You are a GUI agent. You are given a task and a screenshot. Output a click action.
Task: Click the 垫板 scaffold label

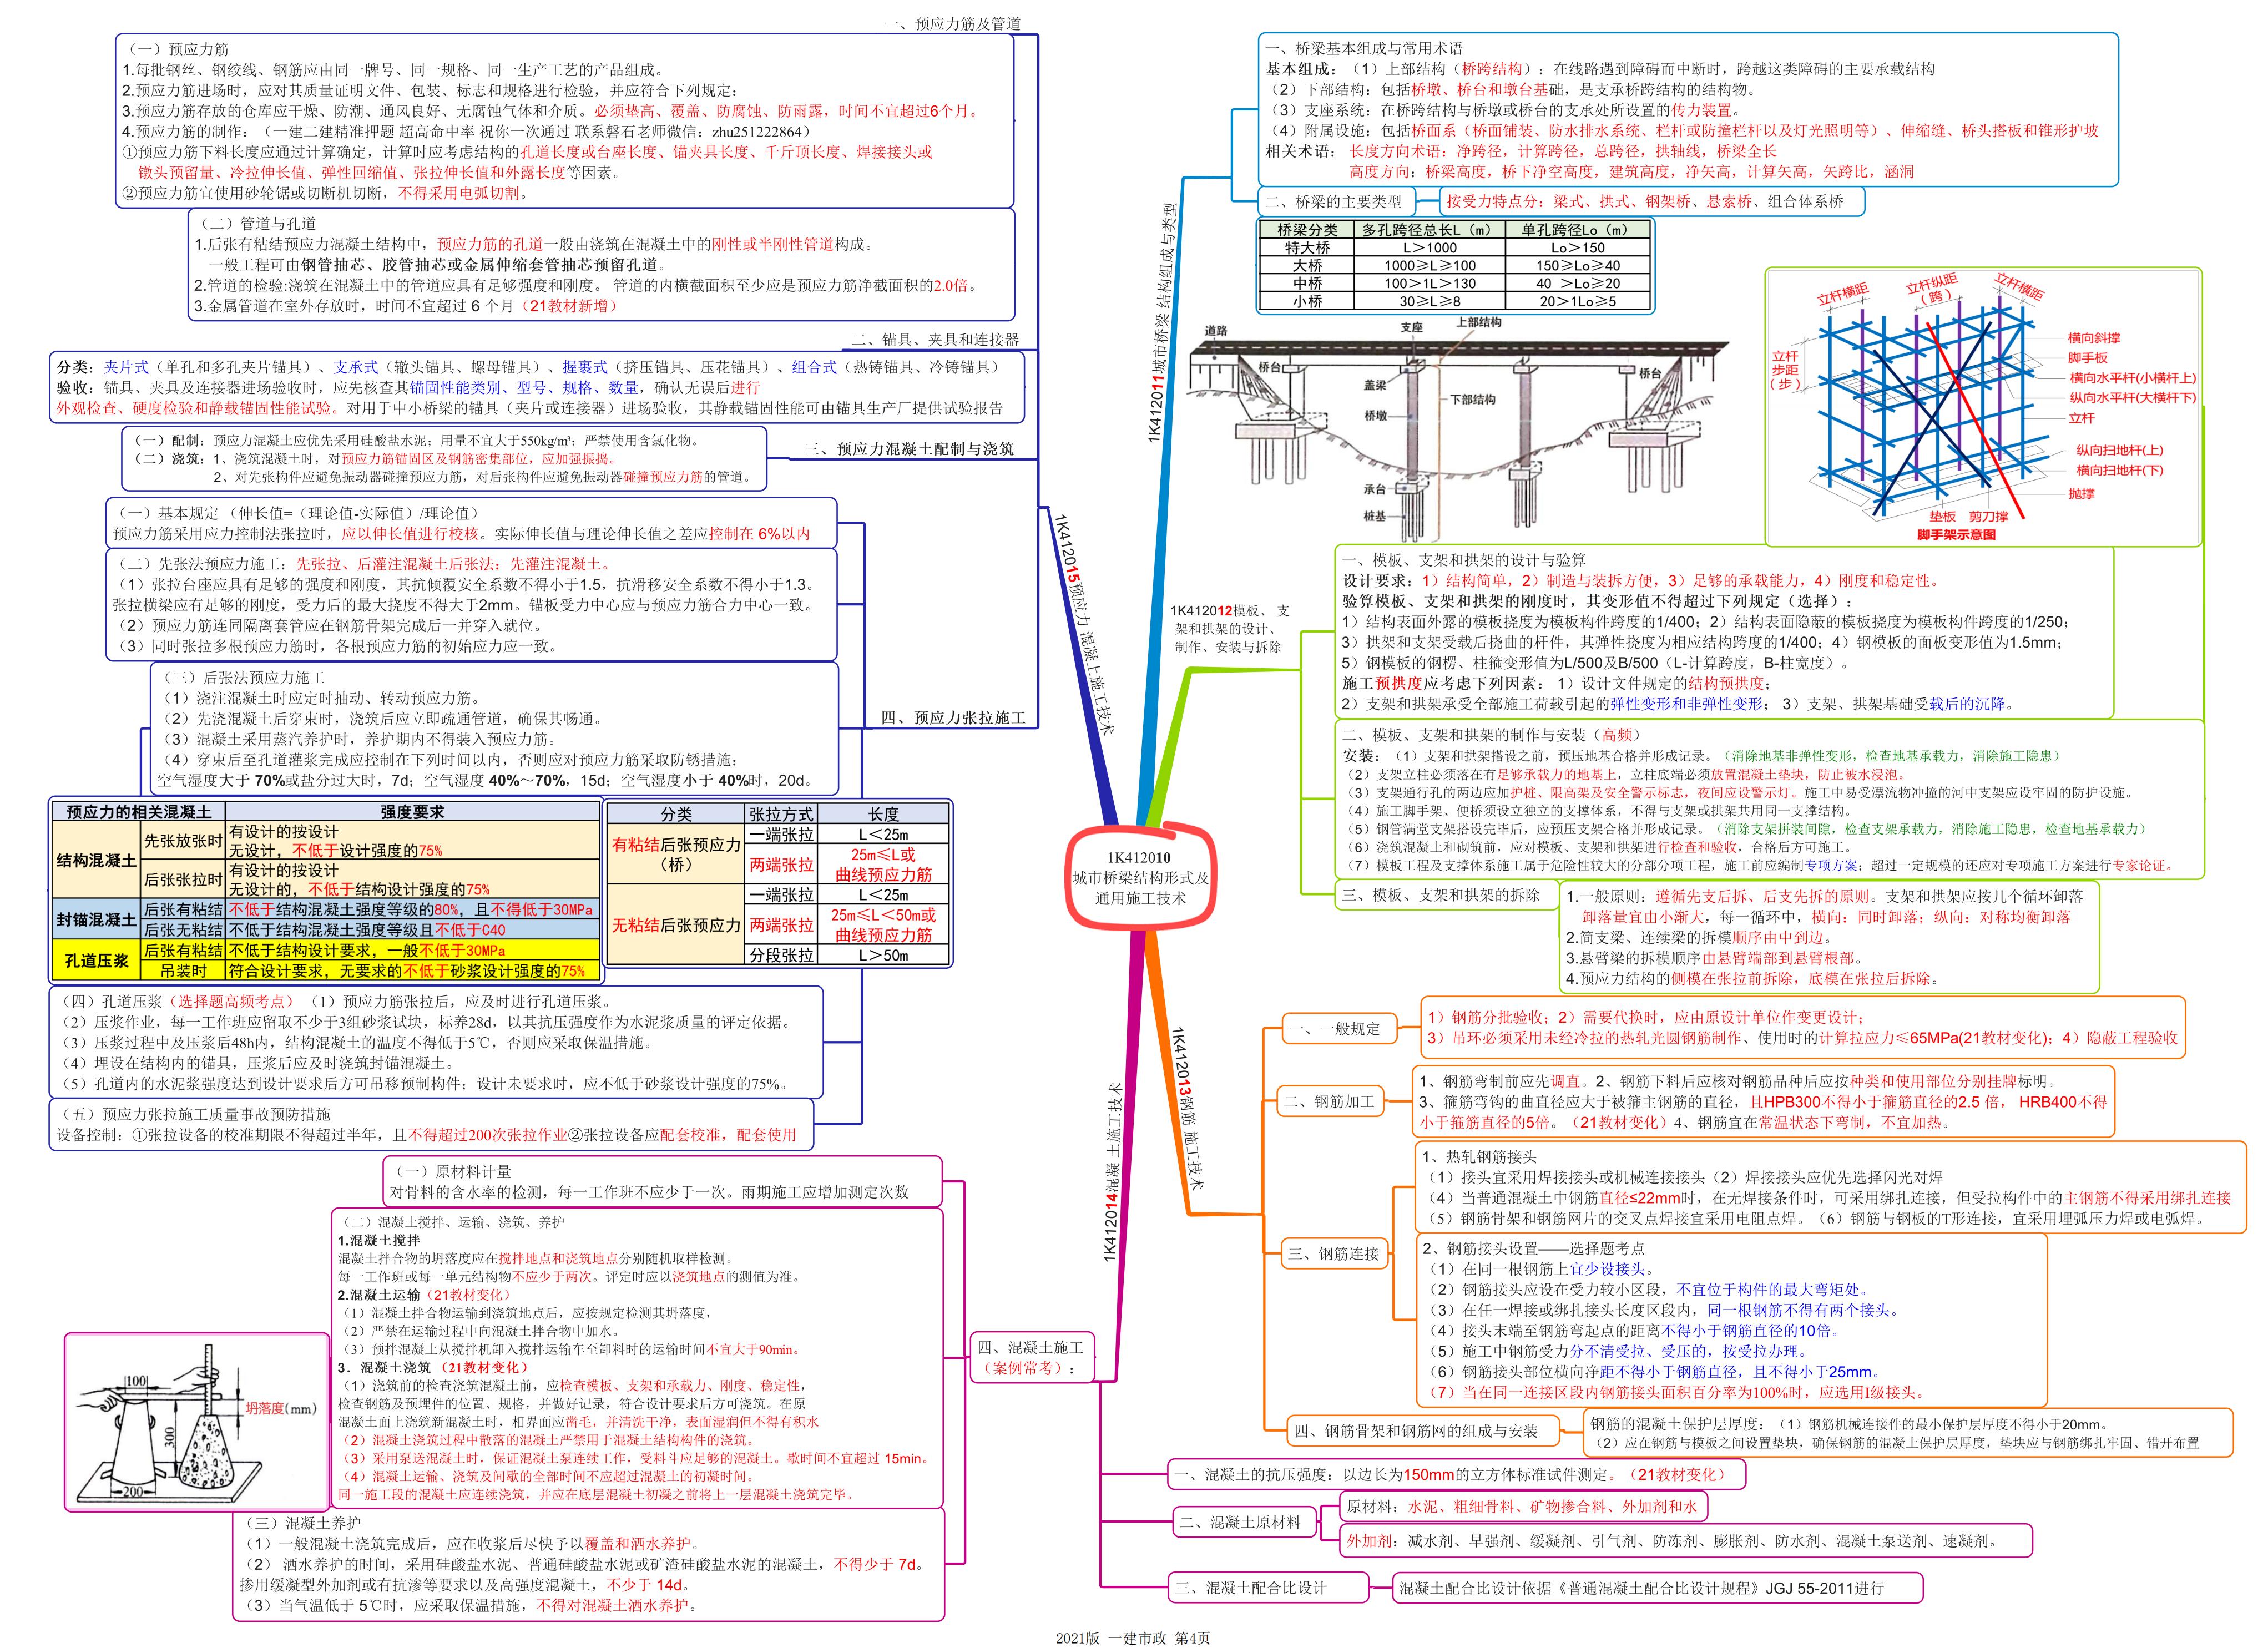1942,517
